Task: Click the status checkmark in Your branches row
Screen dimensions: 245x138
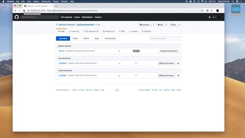Action: (119, 63)
